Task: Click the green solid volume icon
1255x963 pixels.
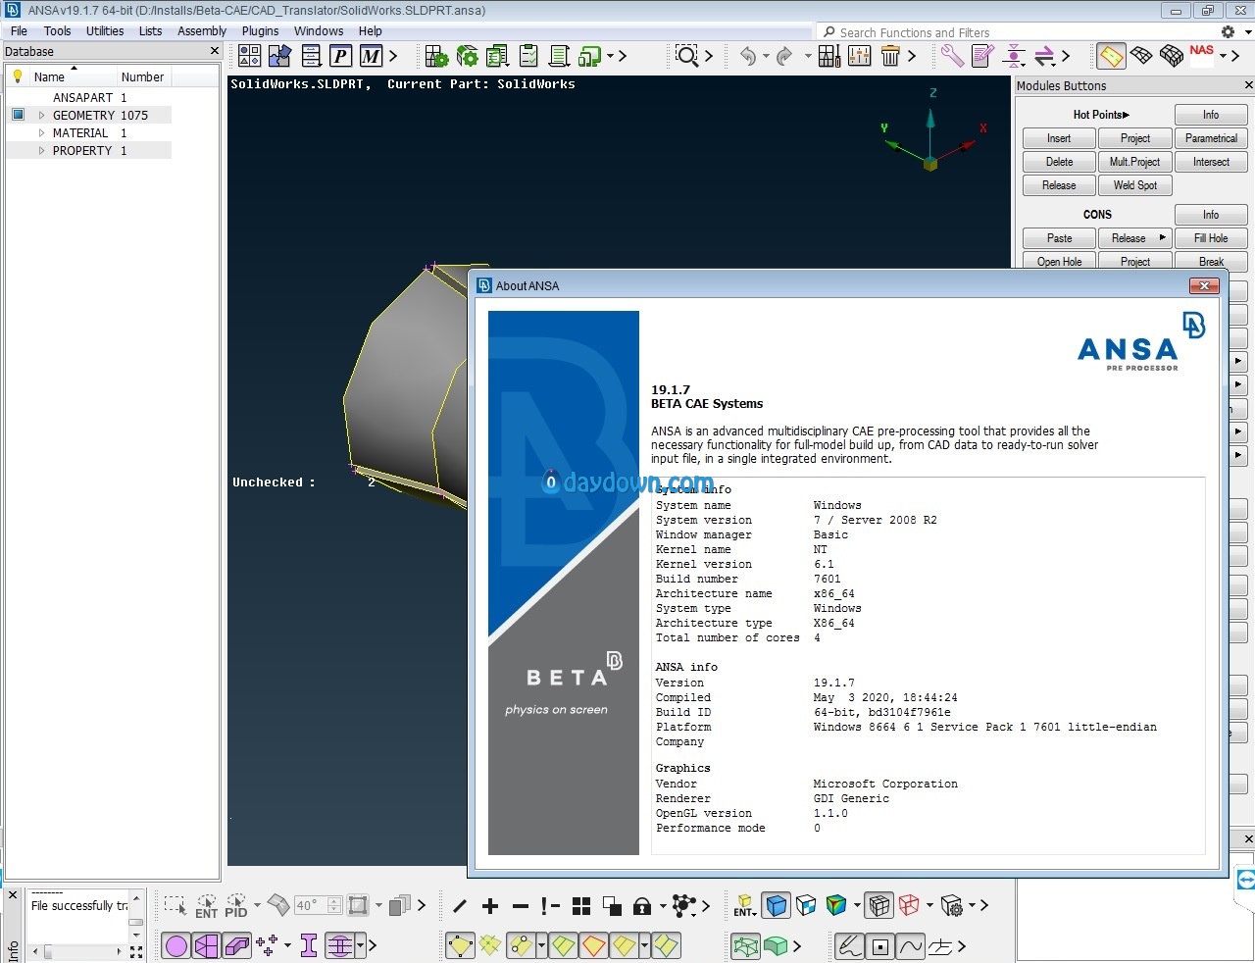Action: pos(776,946)
